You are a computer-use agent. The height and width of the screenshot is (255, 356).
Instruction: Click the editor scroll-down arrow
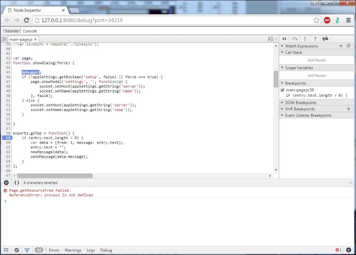click(x=276, y=170)
